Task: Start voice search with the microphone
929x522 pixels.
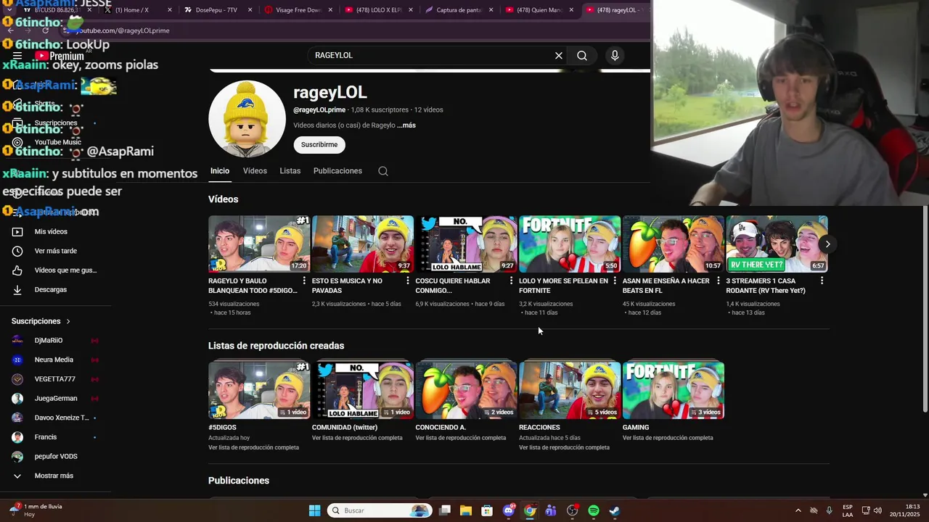Action: click(615, 55)
